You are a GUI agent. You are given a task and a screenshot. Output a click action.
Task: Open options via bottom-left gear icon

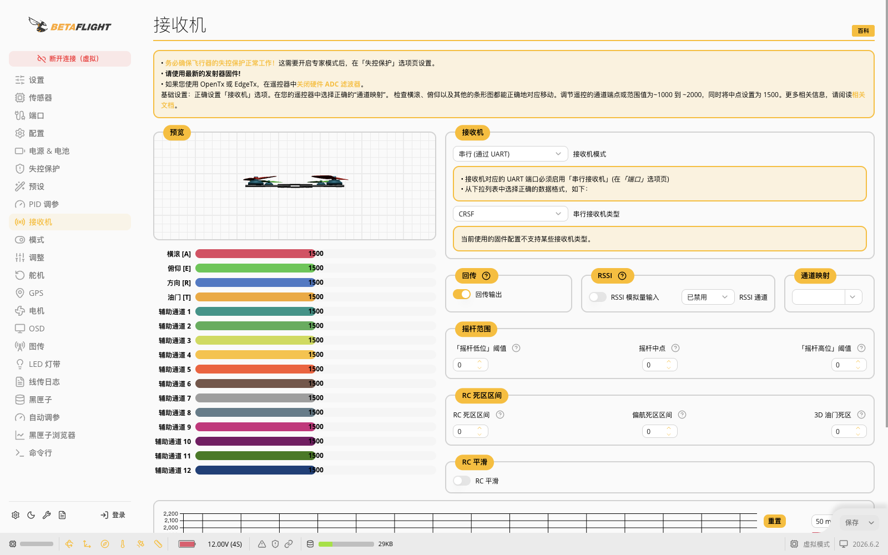click(x=16, y=515)
